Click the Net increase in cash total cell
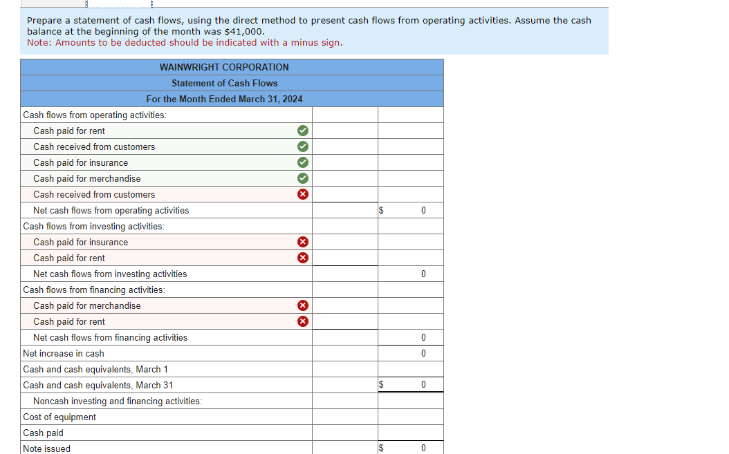 [411, 353]
